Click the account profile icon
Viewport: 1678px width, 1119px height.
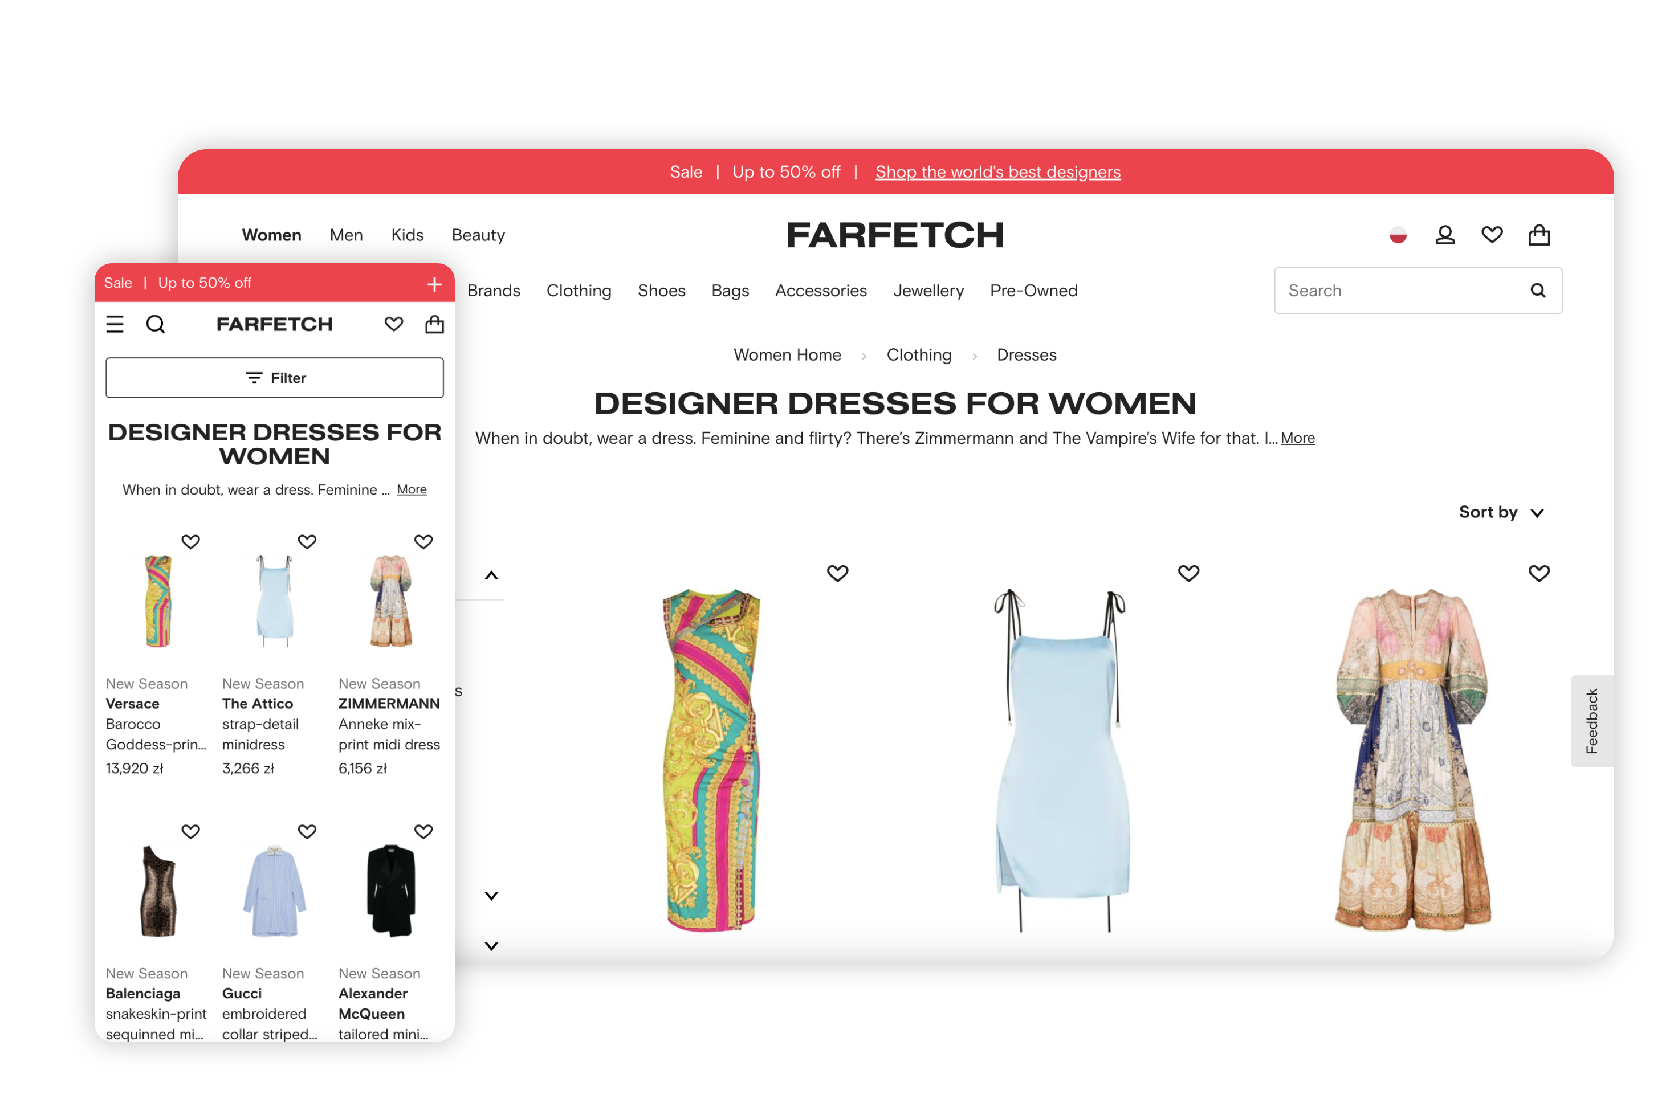pos(1445,234)
